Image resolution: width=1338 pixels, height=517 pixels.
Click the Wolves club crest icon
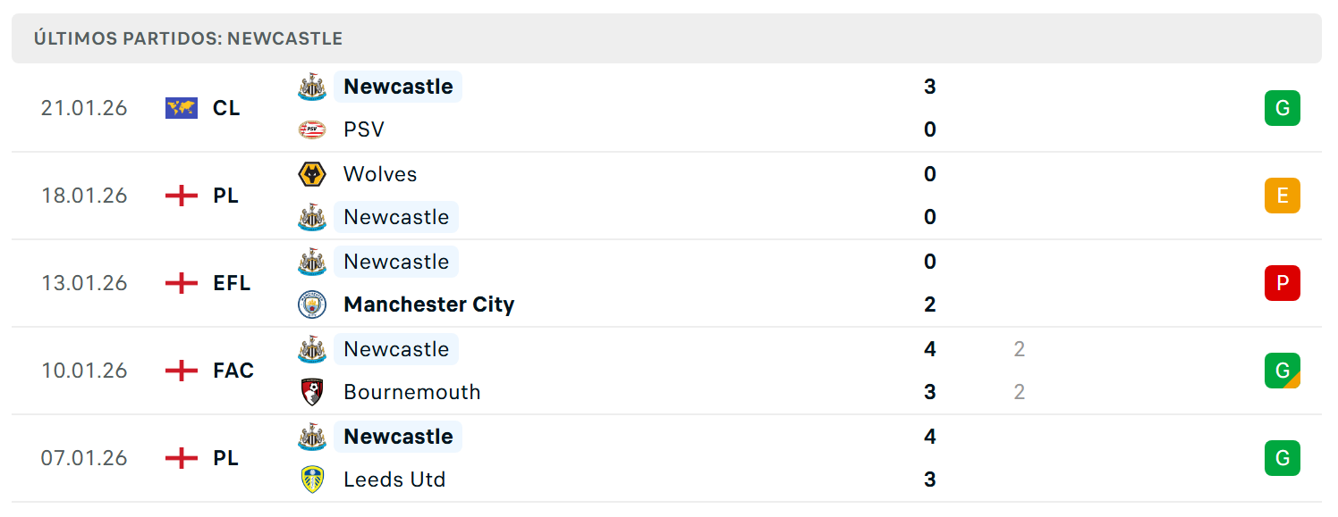[312, 174]
